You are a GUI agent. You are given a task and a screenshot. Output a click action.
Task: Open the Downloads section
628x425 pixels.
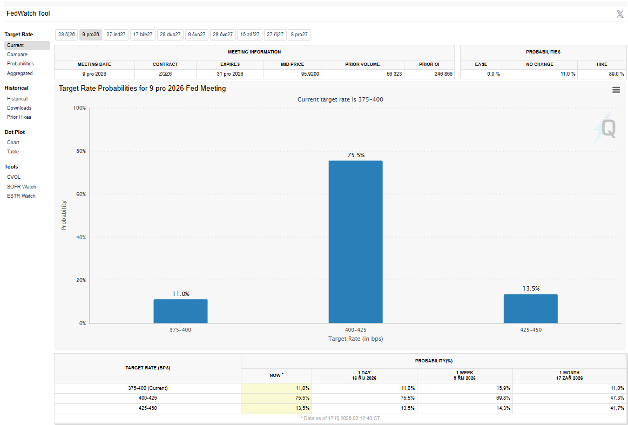click(x=19, y=108)
